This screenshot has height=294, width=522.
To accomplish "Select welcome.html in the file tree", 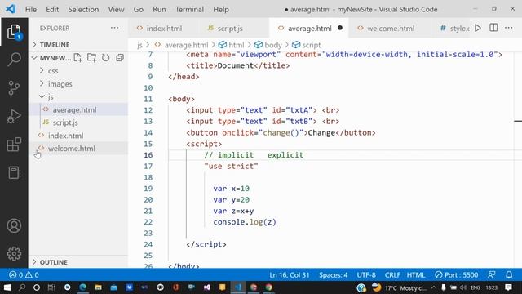I will point(78,149).
